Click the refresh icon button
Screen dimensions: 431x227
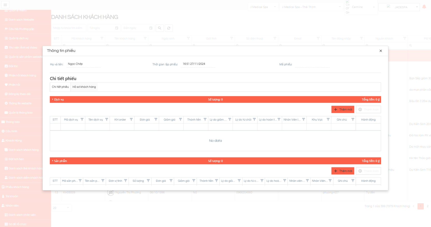pyautogui.click(x=169, y=28)
